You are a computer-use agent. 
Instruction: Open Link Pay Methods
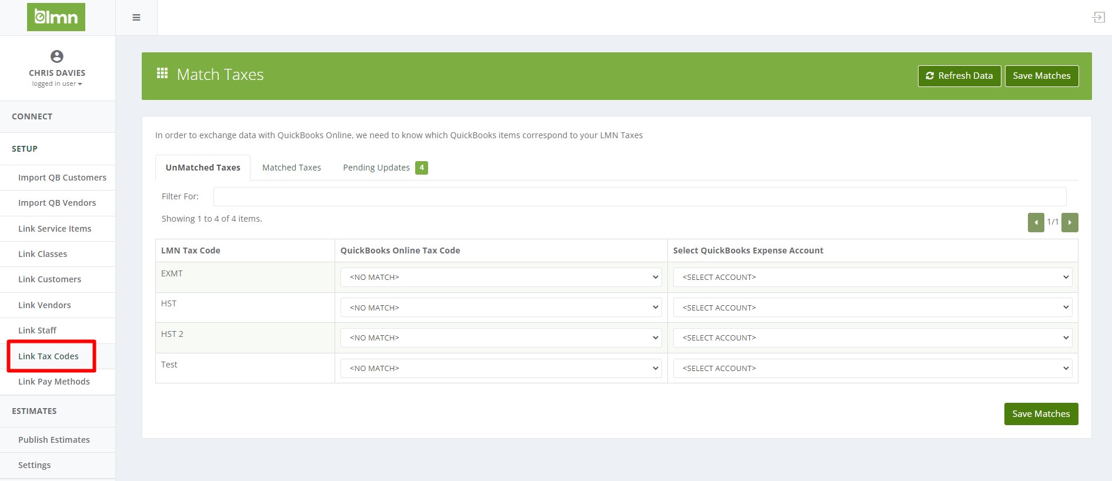[x=58, y=382]
